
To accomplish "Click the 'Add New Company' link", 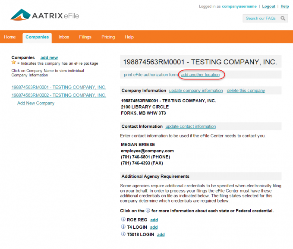I will [36, 103].
